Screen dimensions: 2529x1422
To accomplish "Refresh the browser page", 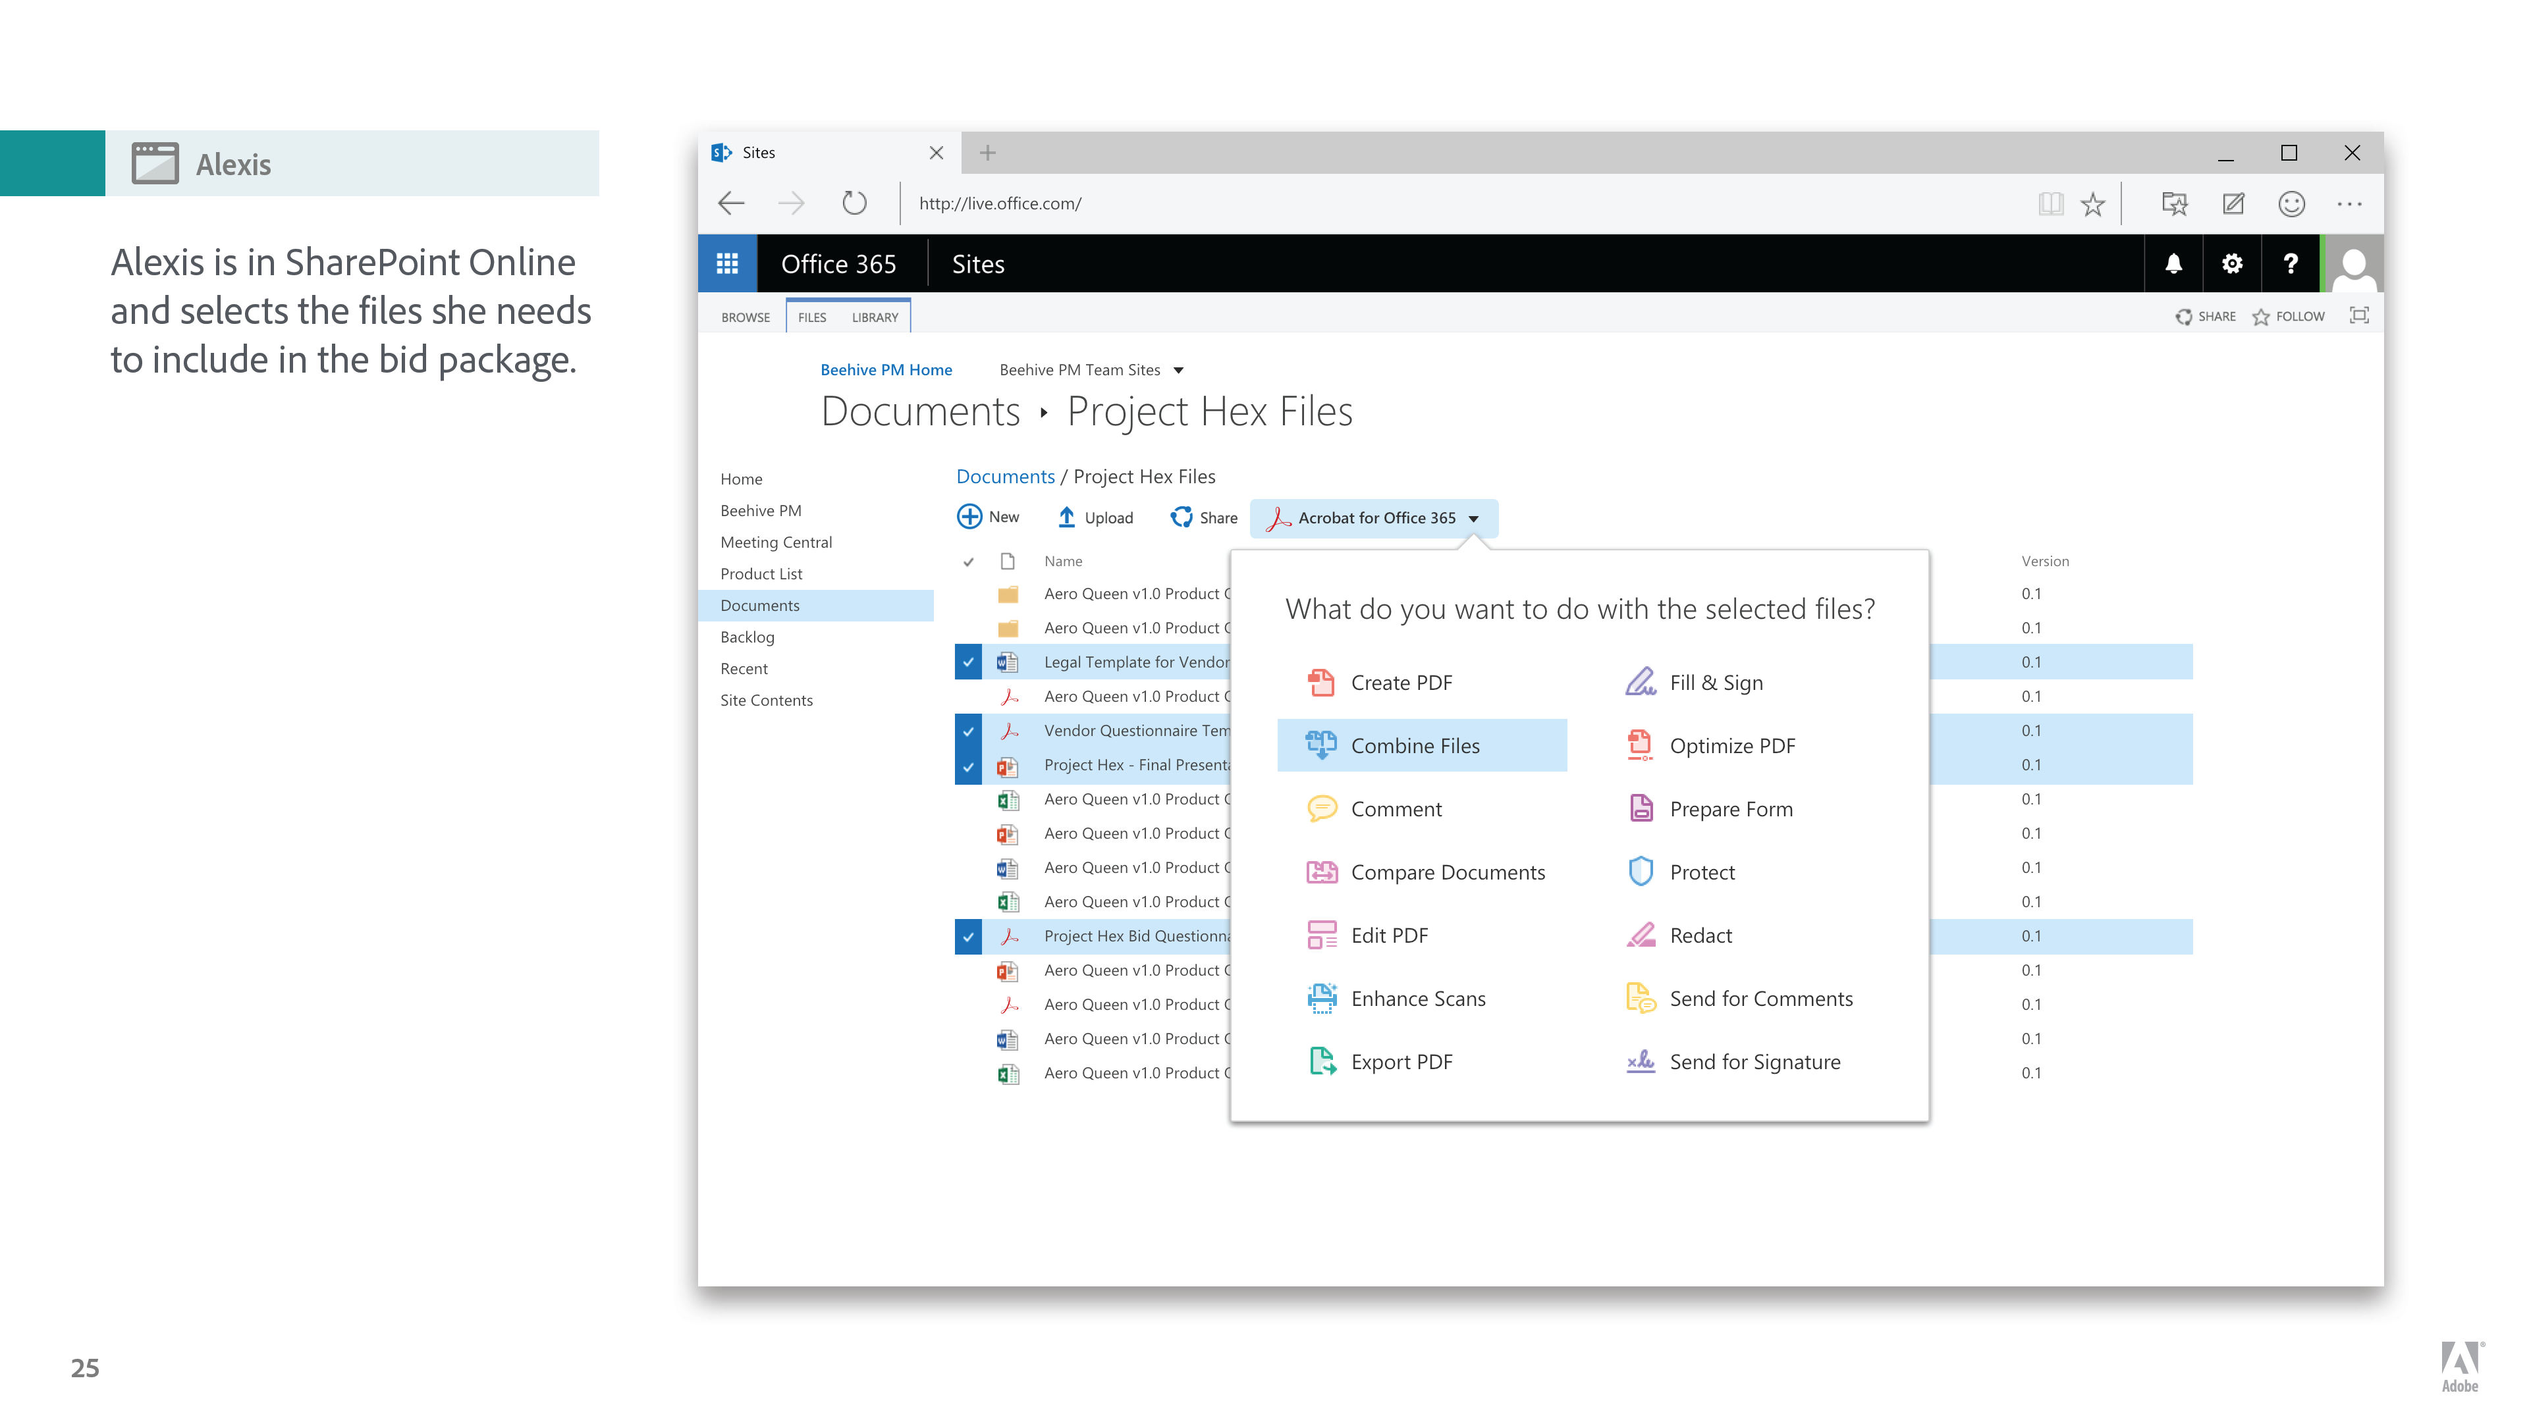I will pyautogui.click(x=854, y=203).
